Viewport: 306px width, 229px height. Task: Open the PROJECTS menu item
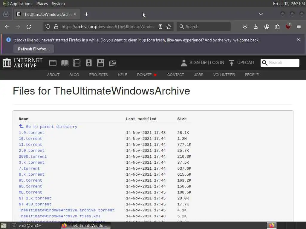pyautogui.click(x=98, y=75)
